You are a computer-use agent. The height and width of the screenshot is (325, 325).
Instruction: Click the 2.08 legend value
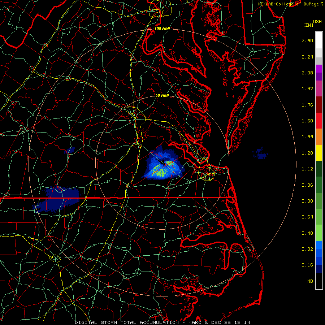[307, 73]
